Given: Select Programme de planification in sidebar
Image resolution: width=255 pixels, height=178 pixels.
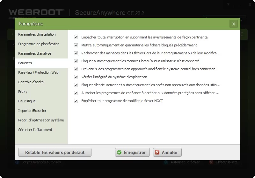Looking at the screenshot, I should pos(39,44).
